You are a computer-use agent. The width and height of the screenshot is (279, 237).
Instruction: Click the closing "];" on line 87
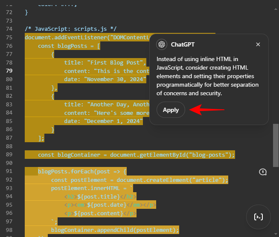pyautogui.click(x=41, y=138)
